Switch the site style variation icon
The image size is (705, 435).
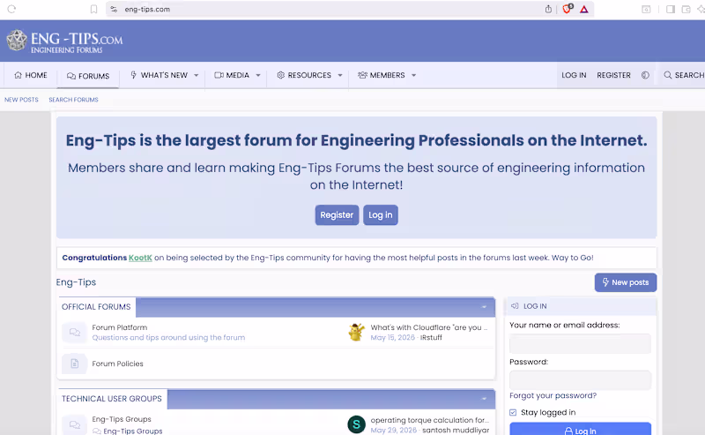click(645, 75)
